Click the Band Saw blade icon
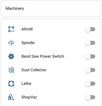The height and width of the screenshot is (106, 102). click(11, 56)
